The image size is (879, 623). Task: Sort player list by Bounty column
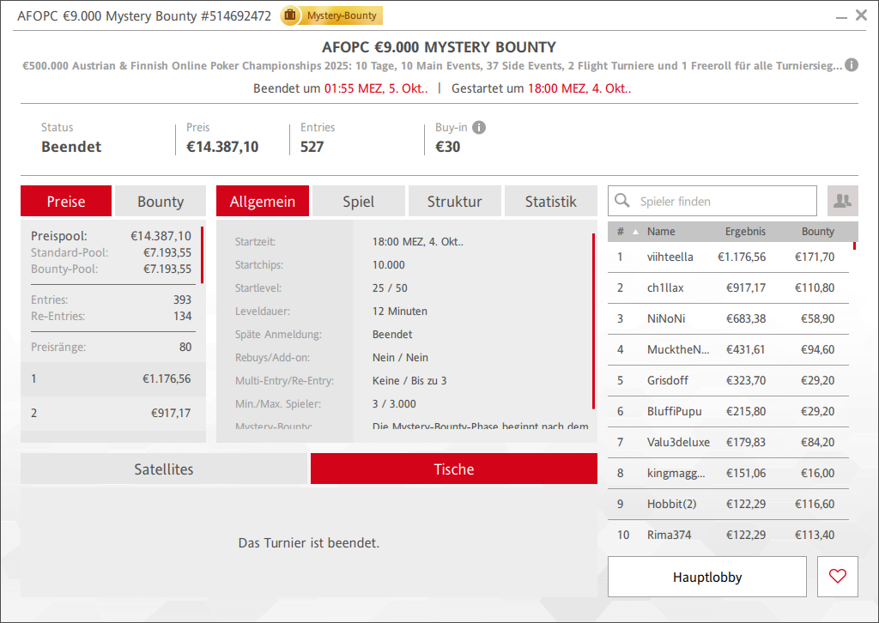click(x=817, y=232)
